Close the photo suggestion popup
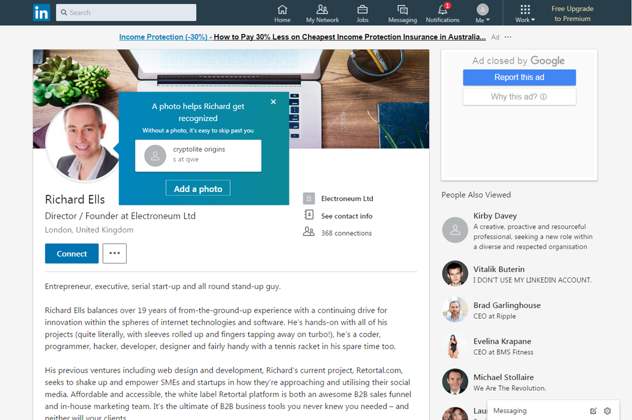Screen dimensions: 632x420 click(273, 102)
